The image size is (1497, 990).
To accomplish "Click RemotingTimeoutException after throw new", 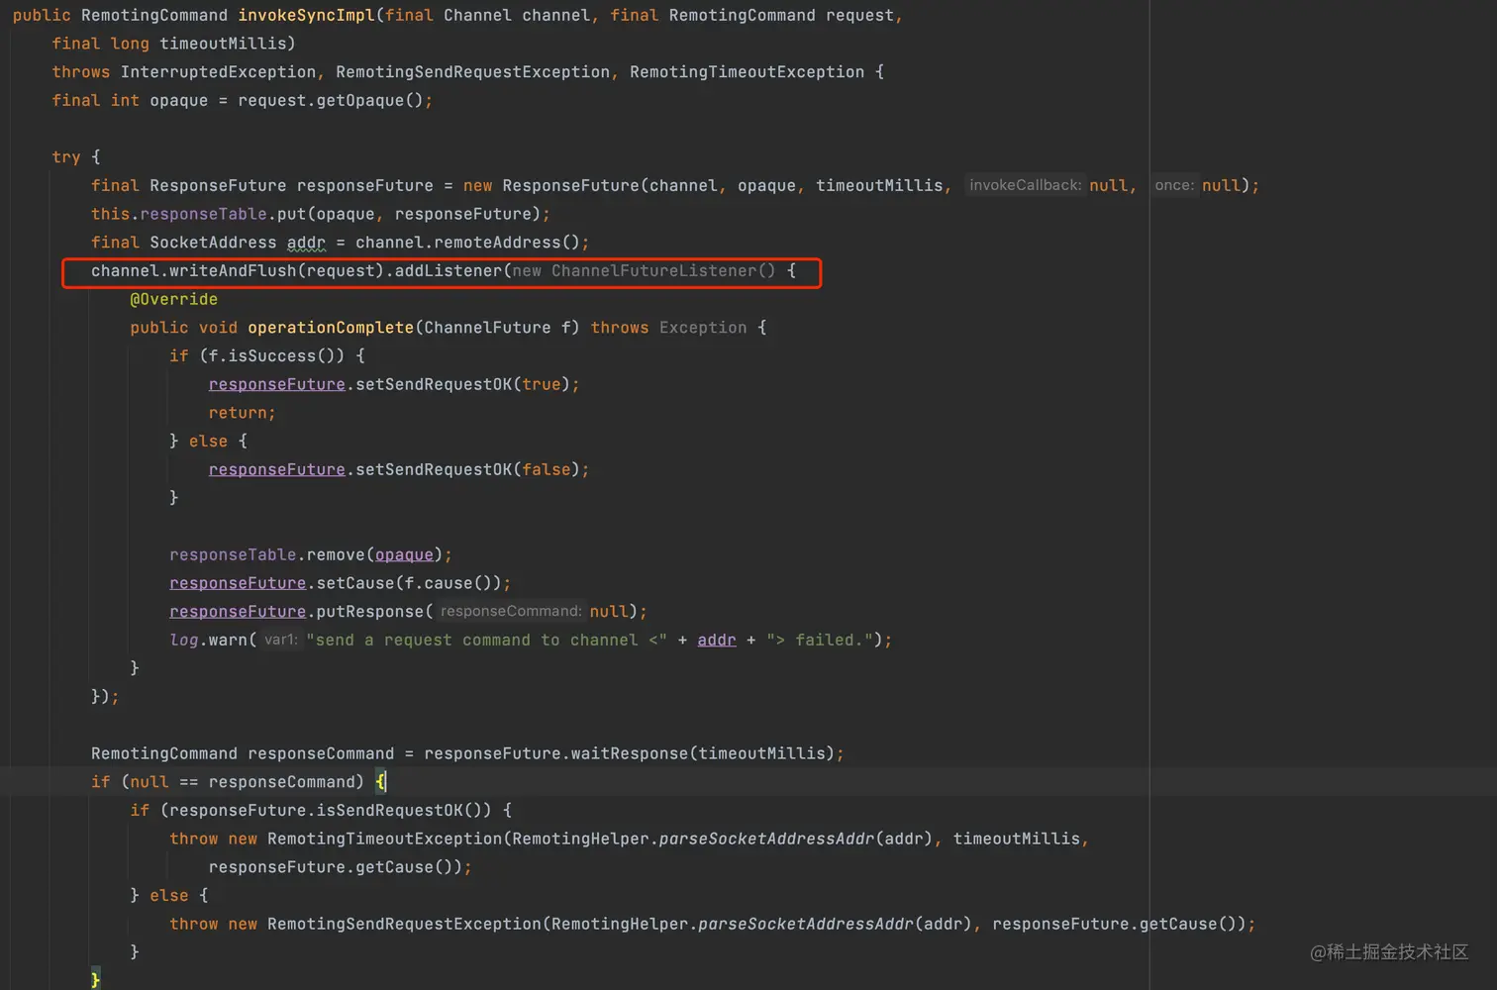I will point(385,839).
